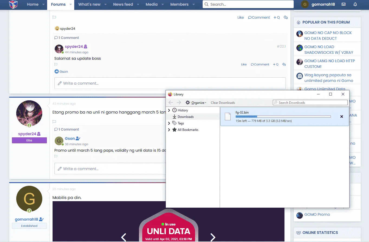Open the alerts bell icon
369x242 pixels.
[x=355, y=4]
